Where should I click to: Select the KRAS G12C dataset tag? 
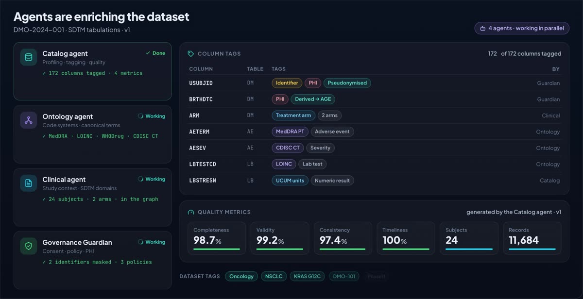pyautogui.click(x=308, y=276)
